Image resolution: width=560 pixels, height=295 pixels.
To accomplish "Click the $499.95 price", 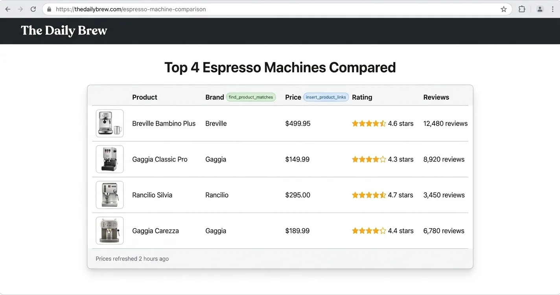I will coord(298,124).
